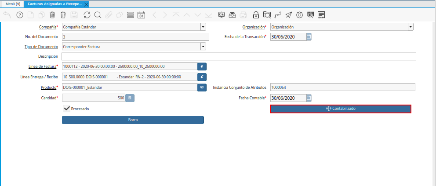Go to next record down chevron

[198, 15]
